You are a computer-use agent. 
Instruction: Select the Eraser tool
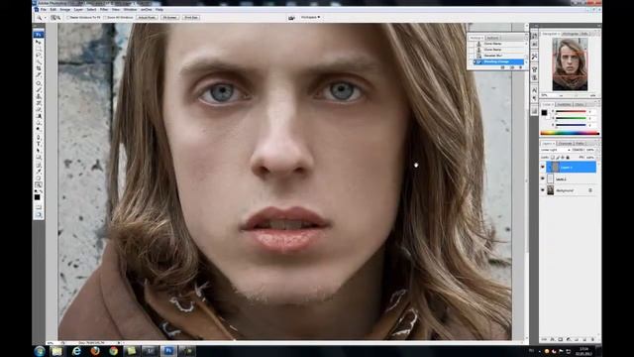click(39, 109)
